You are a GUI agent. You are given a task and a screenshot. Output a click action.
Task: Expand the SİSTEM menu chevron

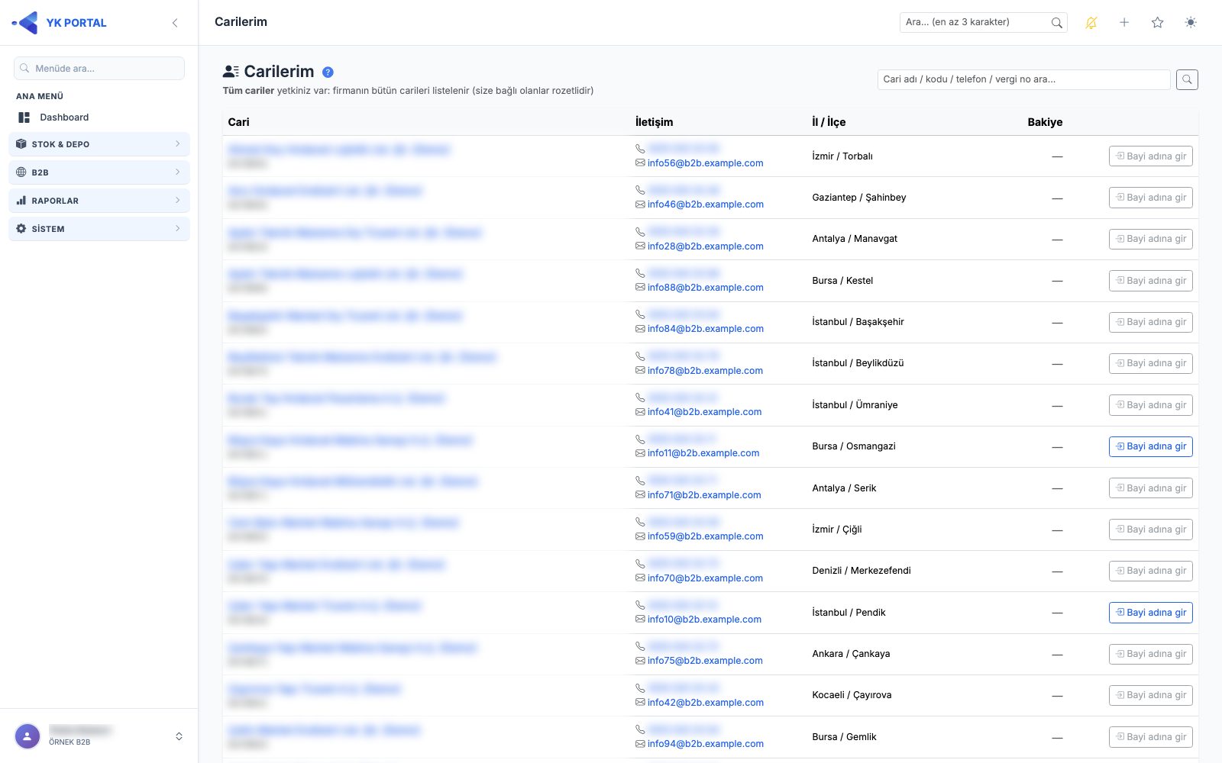point(177,229)
